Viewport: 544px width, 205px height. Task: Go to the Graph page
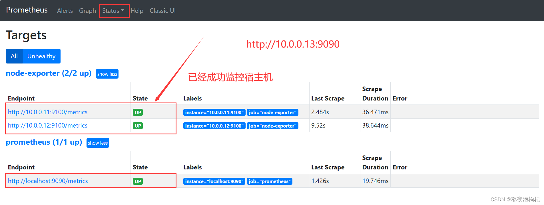(87, 11)
